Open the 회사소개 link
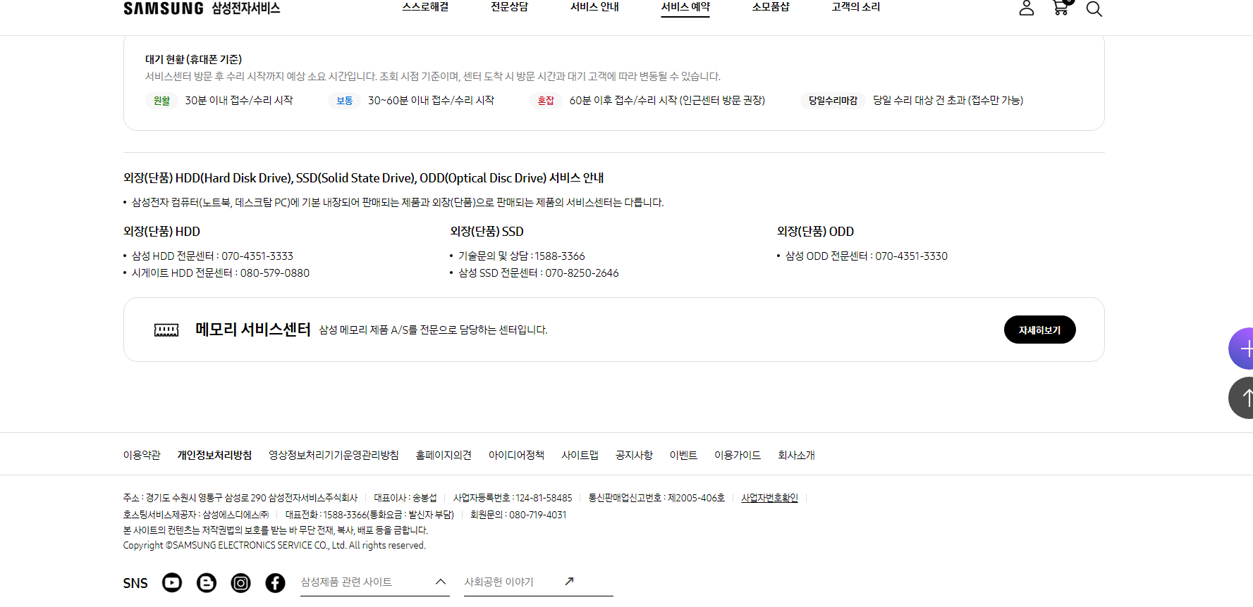The height and width of the screenshot is (607, 1253). (x=796, y=455)
